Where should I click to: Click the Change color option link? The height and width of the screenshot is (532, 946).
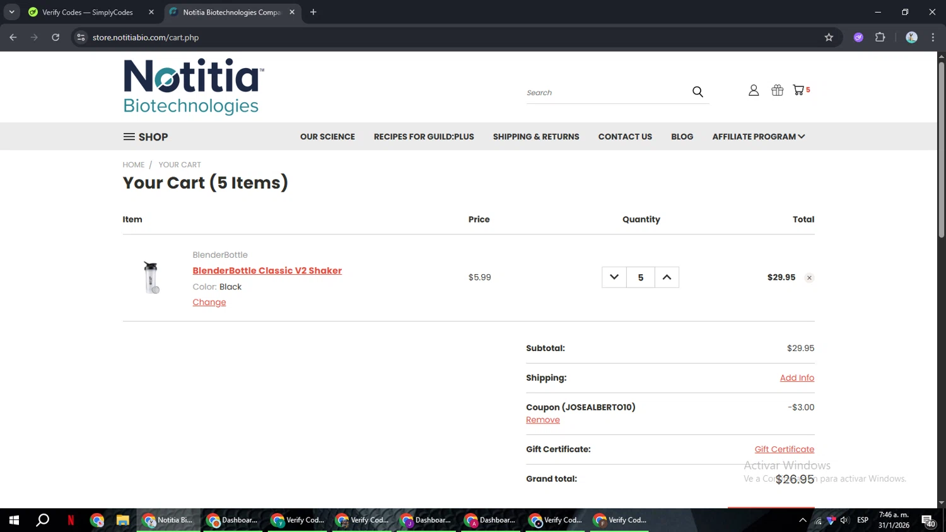209,302
